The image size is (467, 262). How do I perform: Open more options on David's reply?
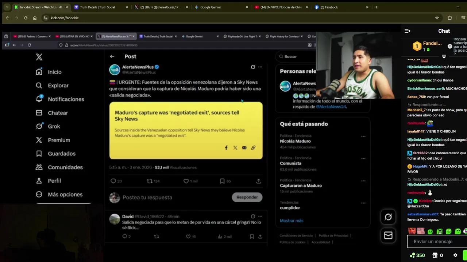260,216
